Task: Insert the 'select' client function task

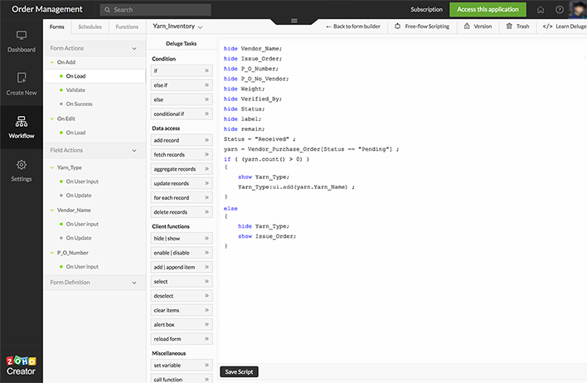Action: (x=182, y=282)
